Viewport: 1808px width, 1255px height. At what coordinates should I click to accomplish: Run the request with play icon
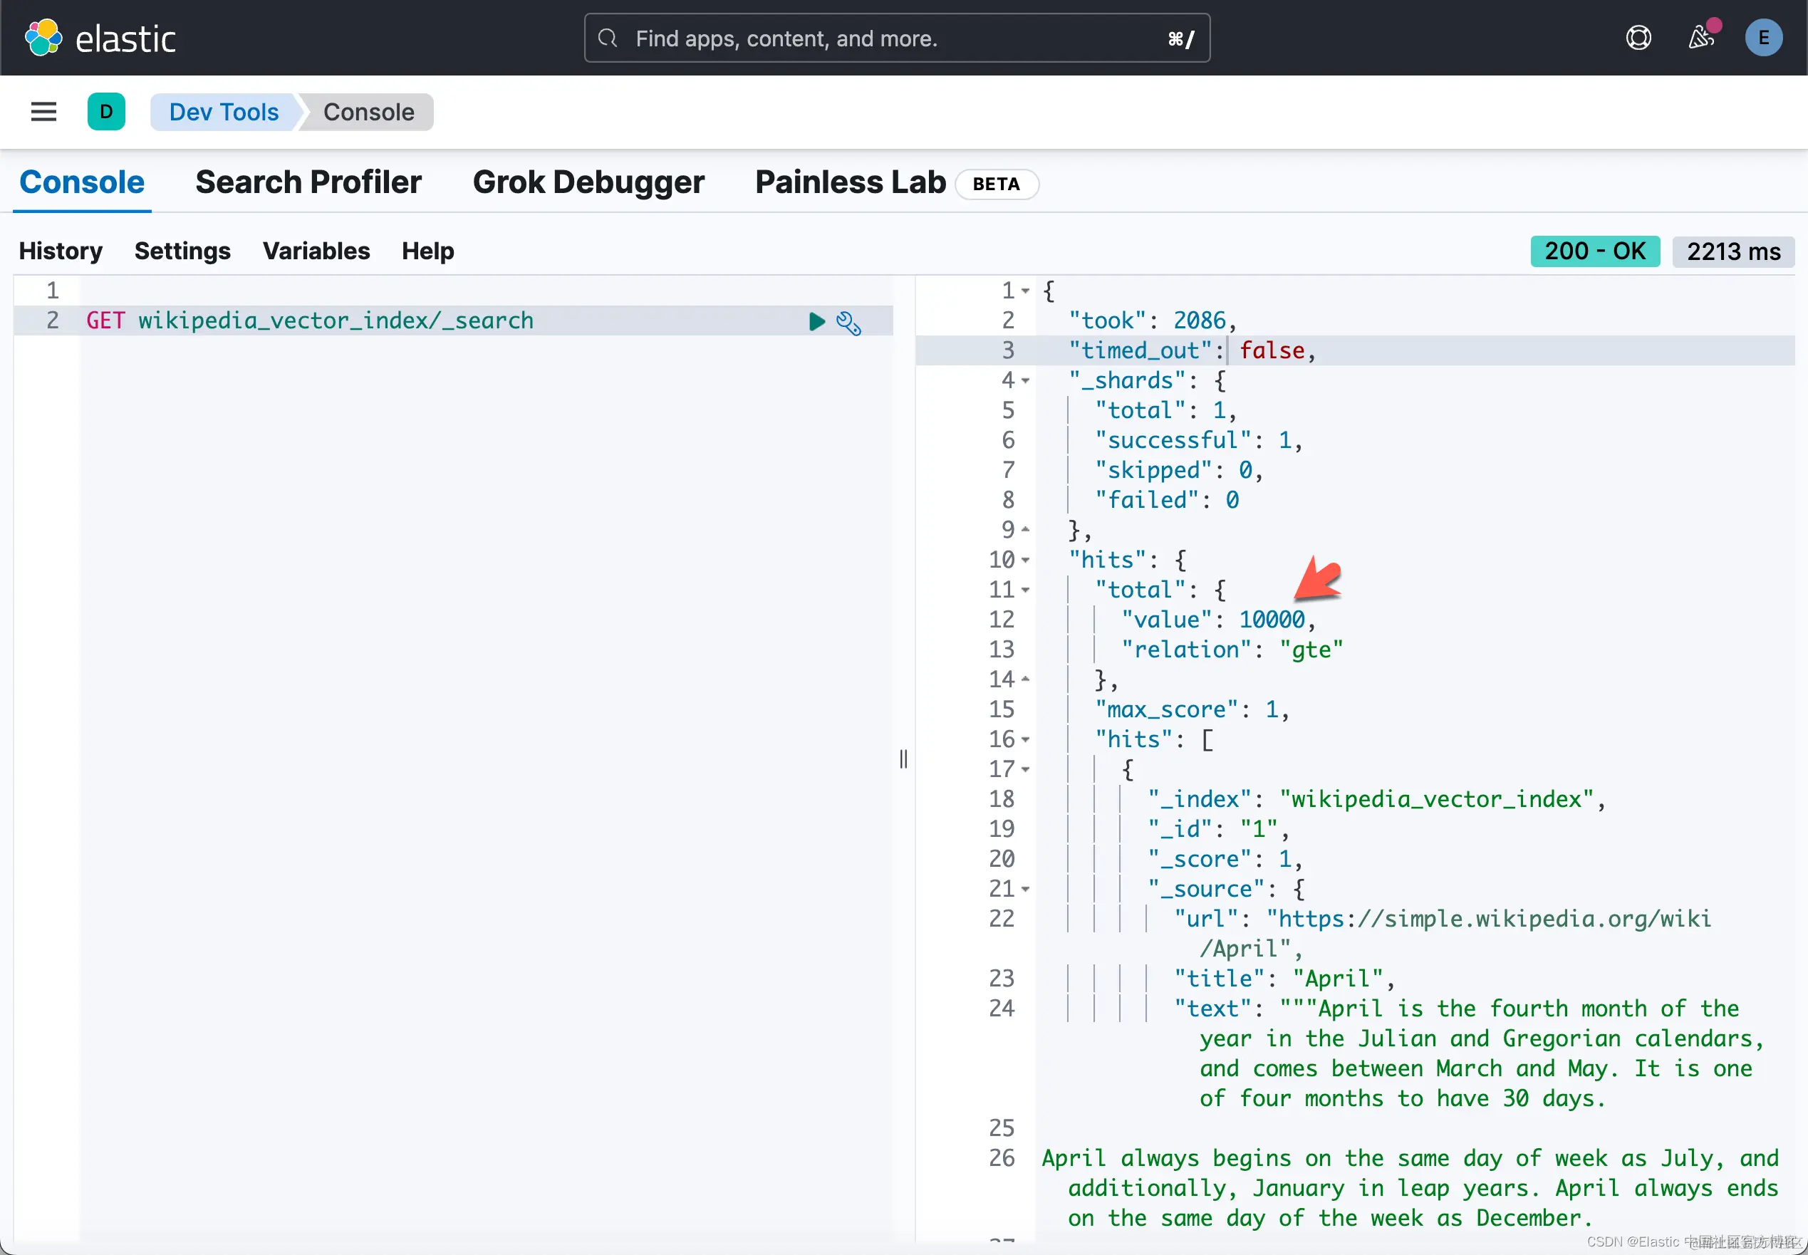tap(816, 322)
